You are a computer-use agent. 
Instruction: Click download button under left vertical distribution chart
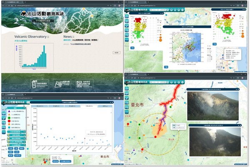tap(132, 48)
